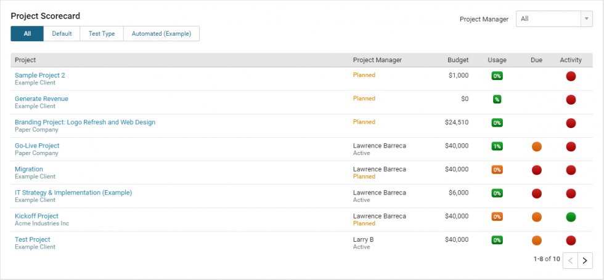
Task: Sort table by Project Manager column header
Action: pyautogui.click(x=377, y=60)
